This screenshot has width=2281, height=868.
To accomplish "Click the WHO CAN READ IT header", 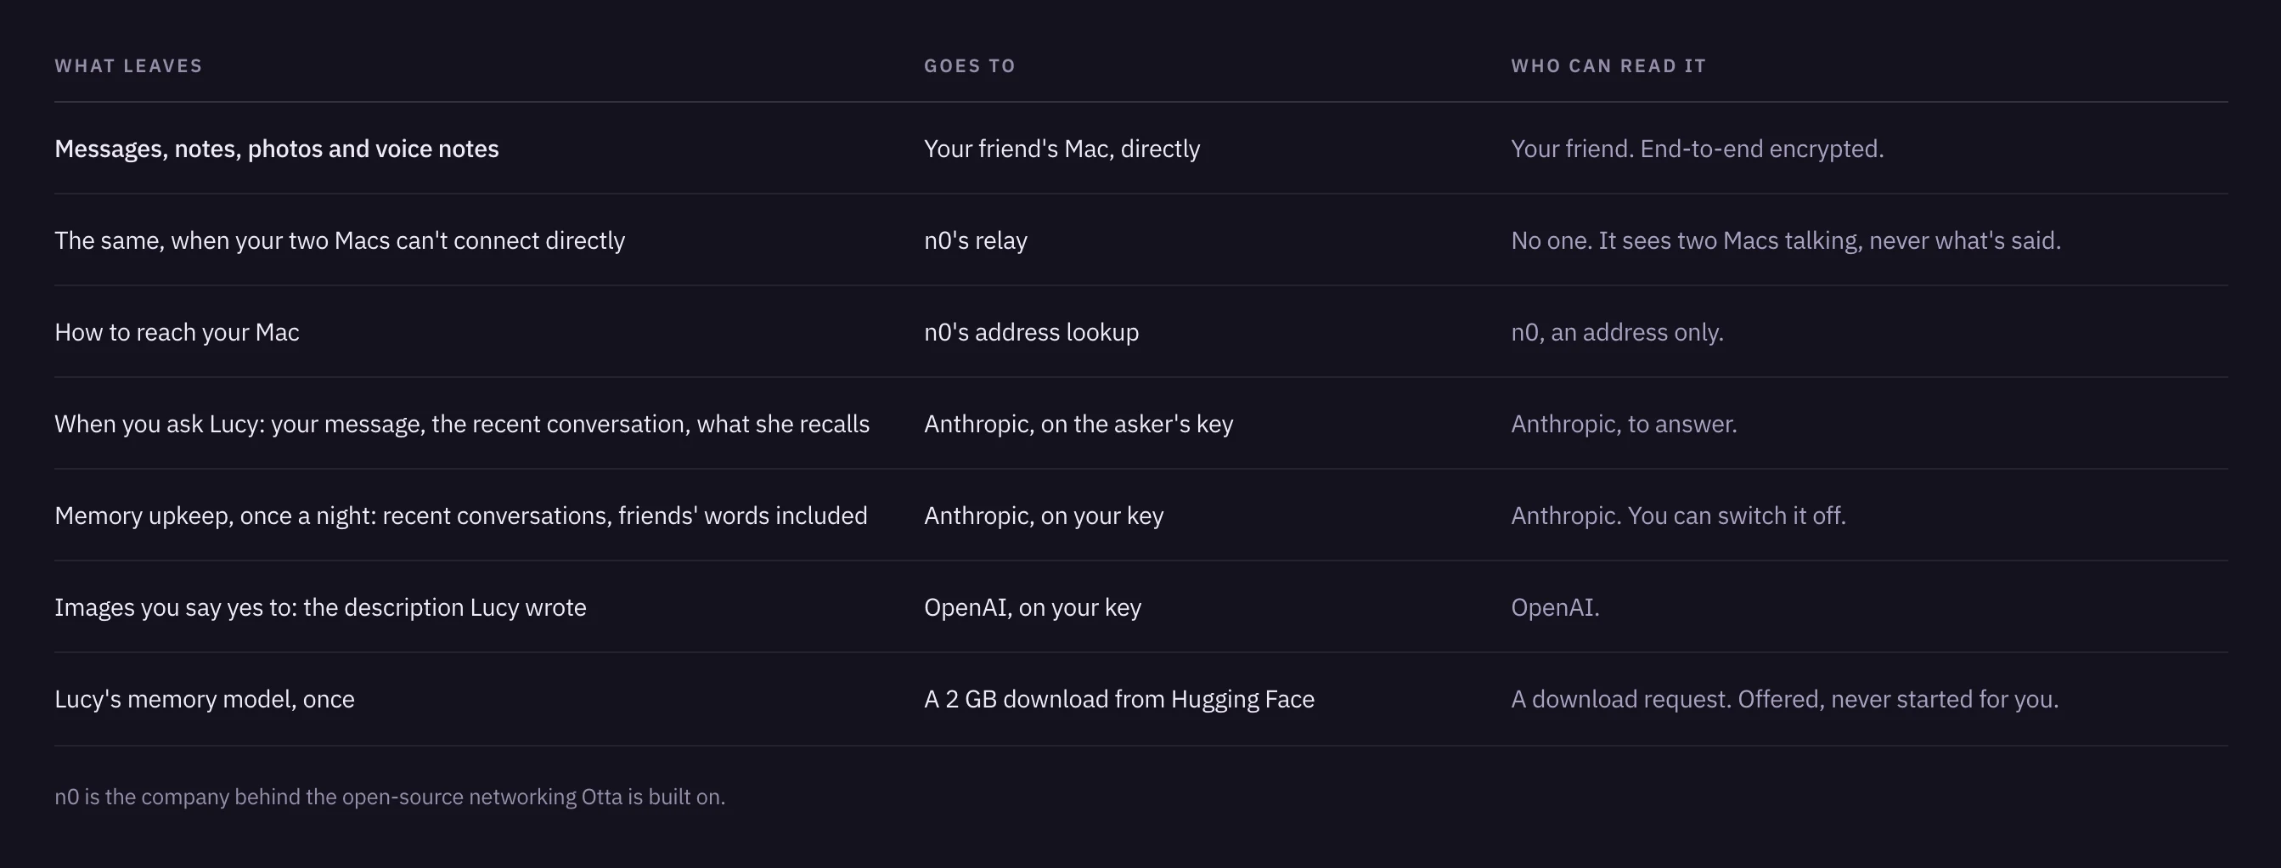I will click(x=1608, y=65).
